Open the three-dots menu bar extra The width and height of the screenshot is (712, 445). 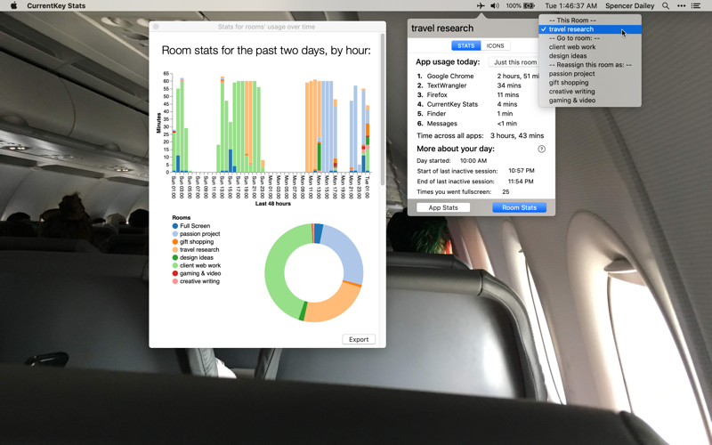pos(681,5)
